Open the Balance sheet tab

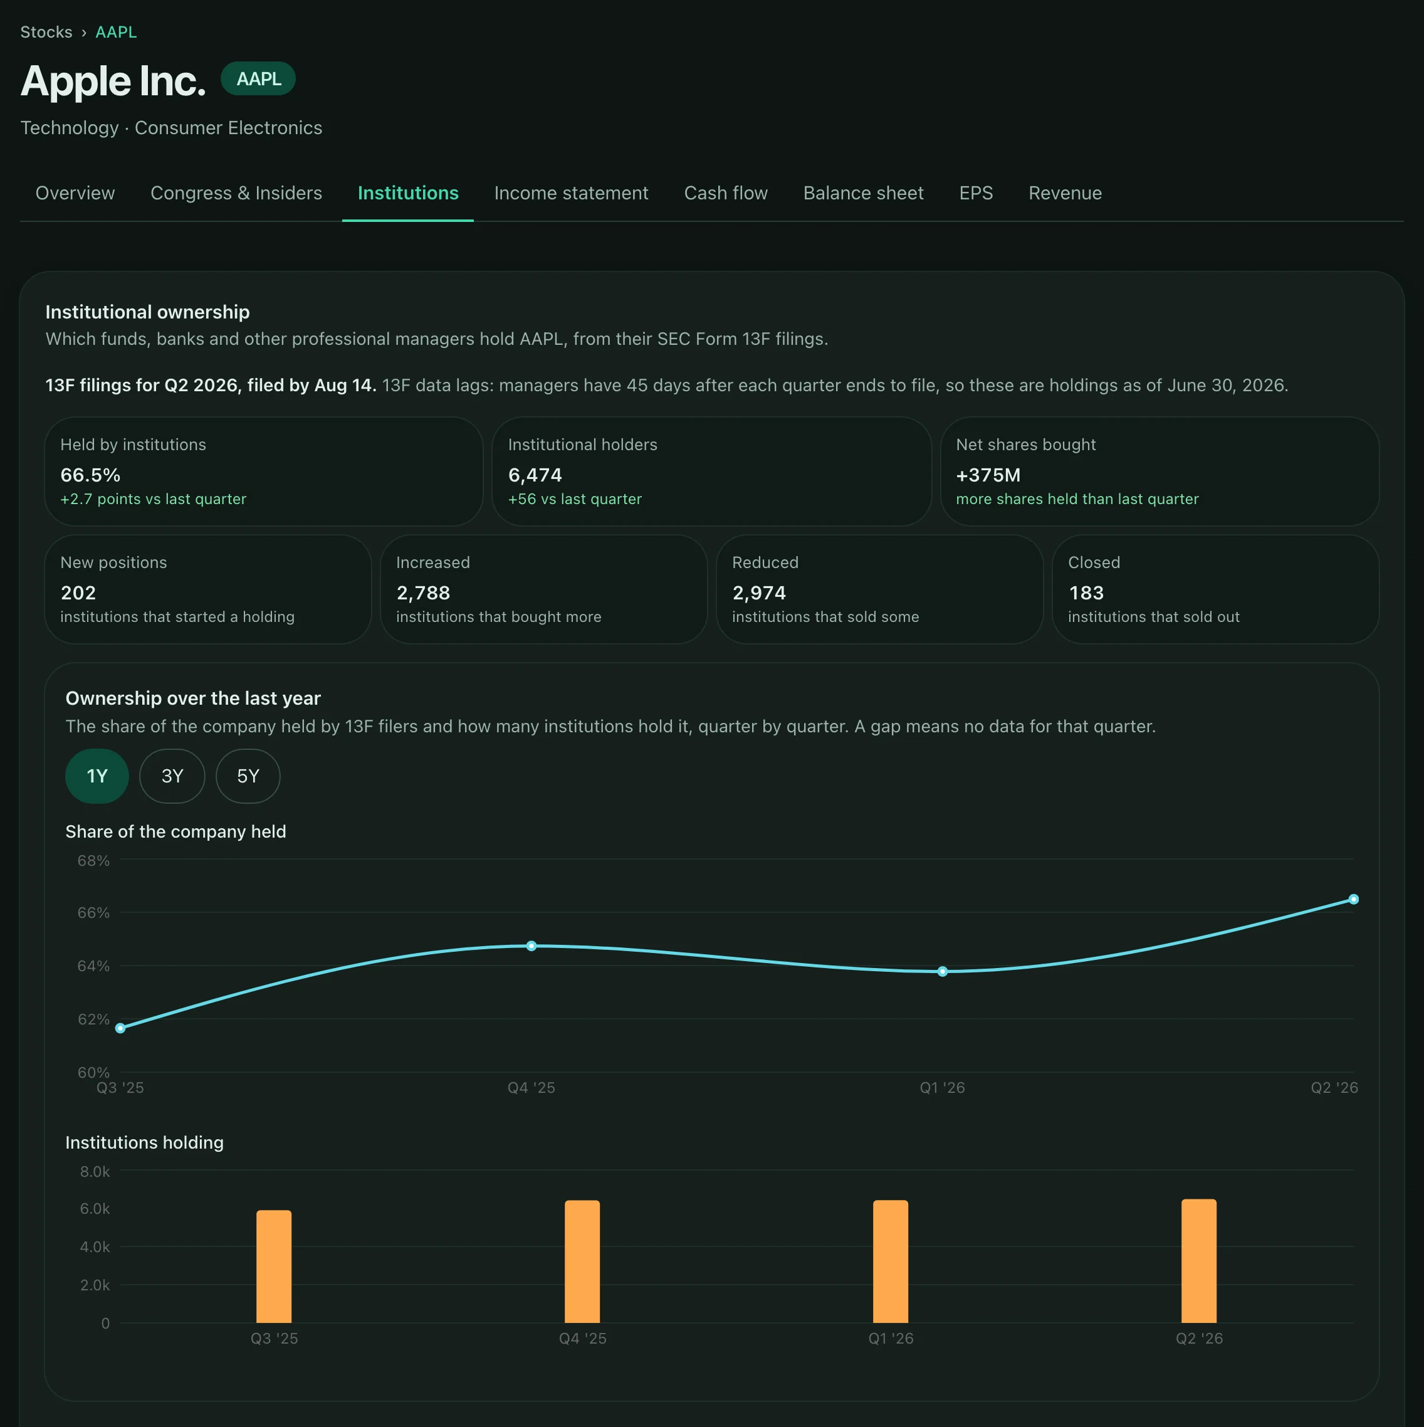[863, 192]
